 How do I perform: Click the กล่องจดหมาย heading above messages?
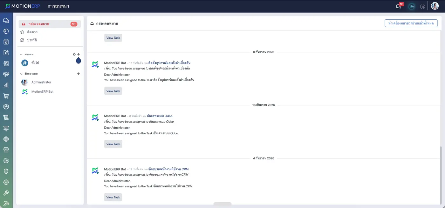(x=107, y=23)
